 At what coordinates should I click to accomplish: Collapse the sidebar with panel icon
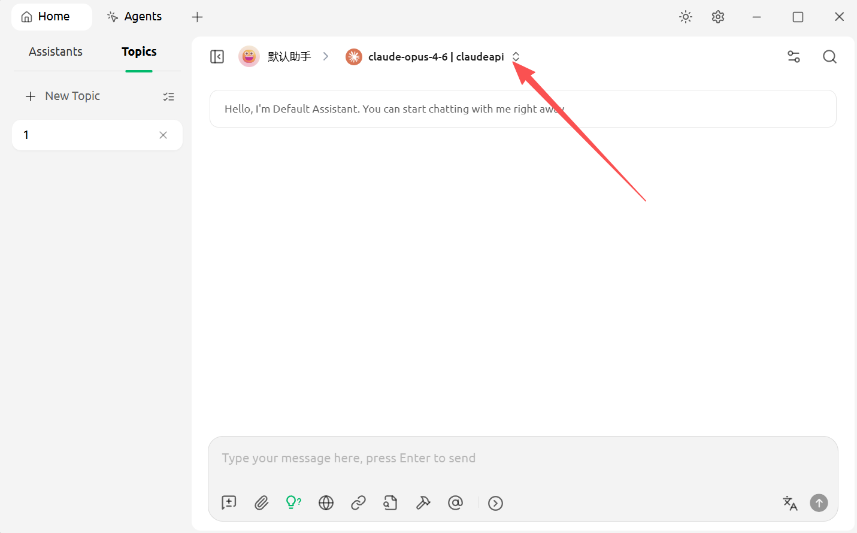pos(217,57)
